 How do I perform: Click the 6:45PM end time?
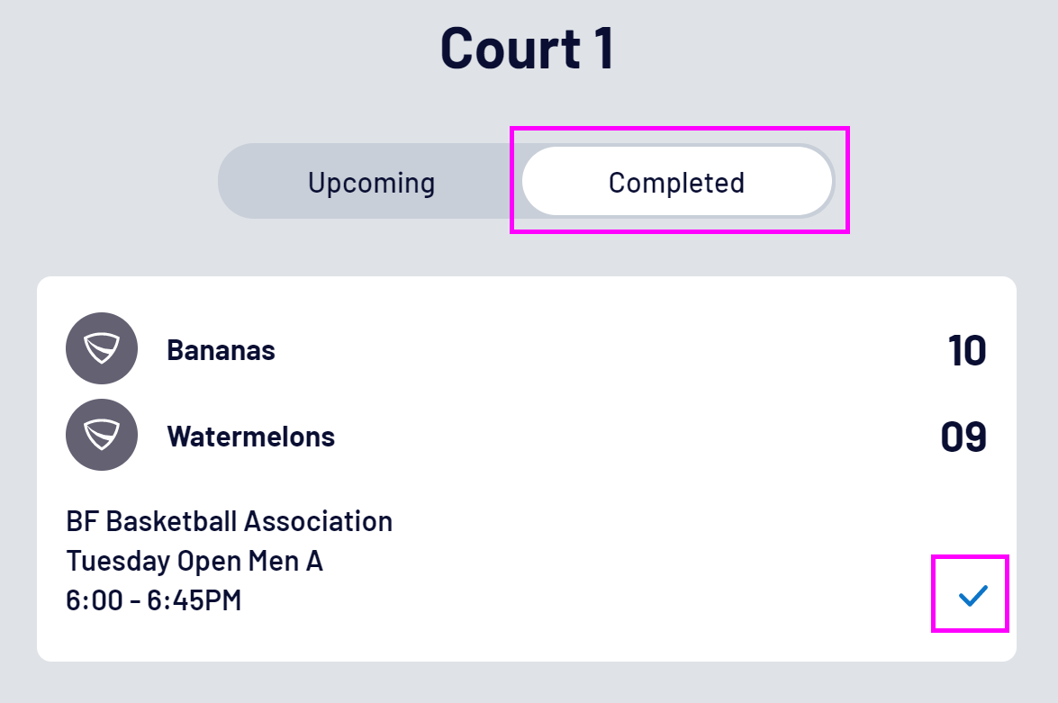pos(195,600)
